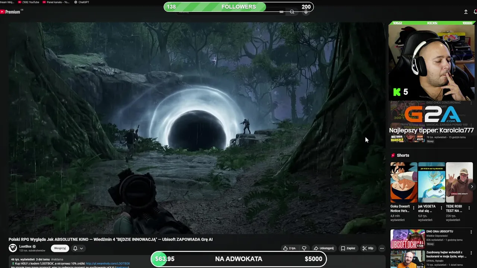Open the 'jak VEGETA stał się' short thumbnail

click(x=432, y=182)
